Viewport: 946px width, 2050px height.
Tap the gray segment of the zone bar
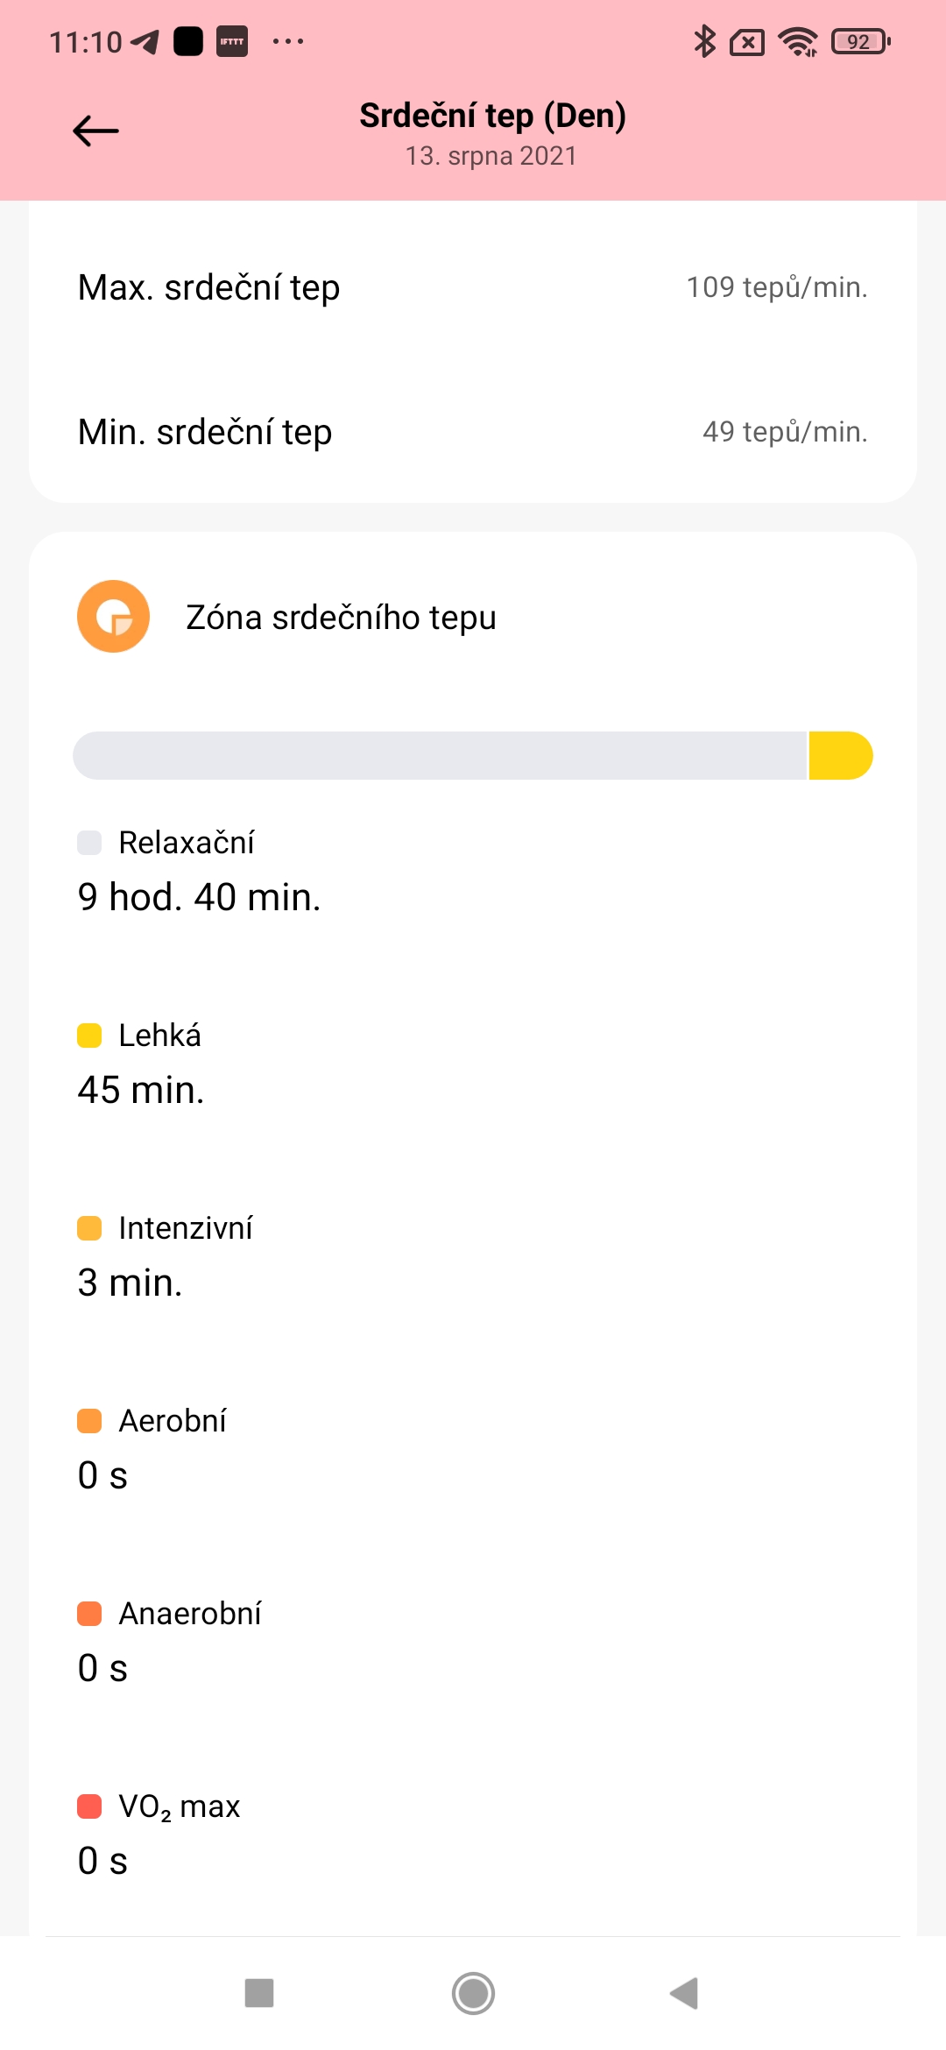coord(438,755)
